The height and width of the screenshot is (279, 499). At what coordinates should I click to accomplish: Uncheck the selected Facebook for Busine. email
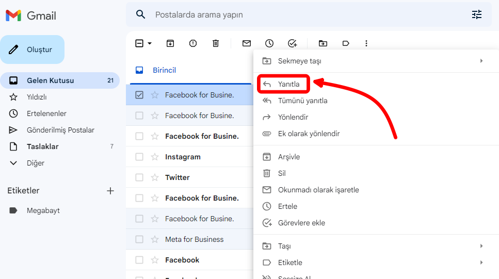click(139, 95)
